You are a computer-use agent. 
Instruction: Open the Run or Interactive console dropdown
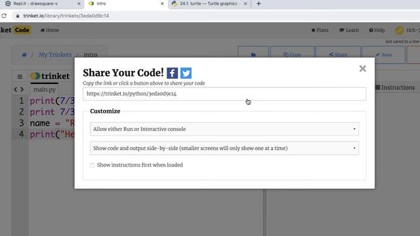click(224, 129)
